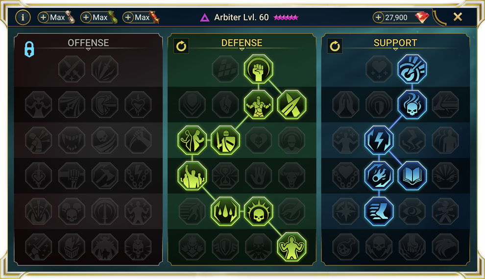This screenshot has height=279, width=485.
Task: Toggle the dimmed eye Support mastery
Action: point(412,211)
